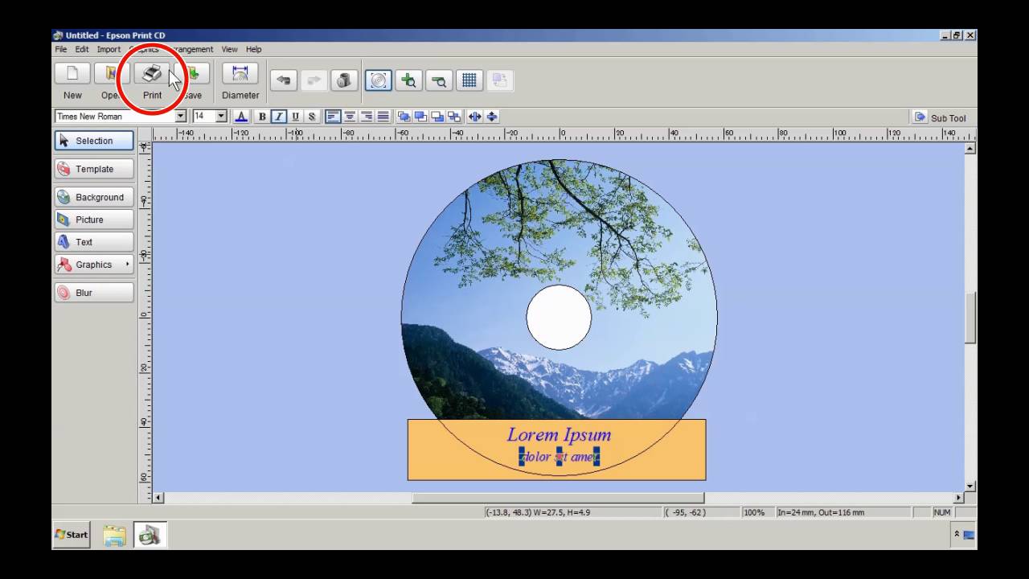1029x579 pixels.
Task: Click the '100%' zoom status value
Action: coord(754,512)
